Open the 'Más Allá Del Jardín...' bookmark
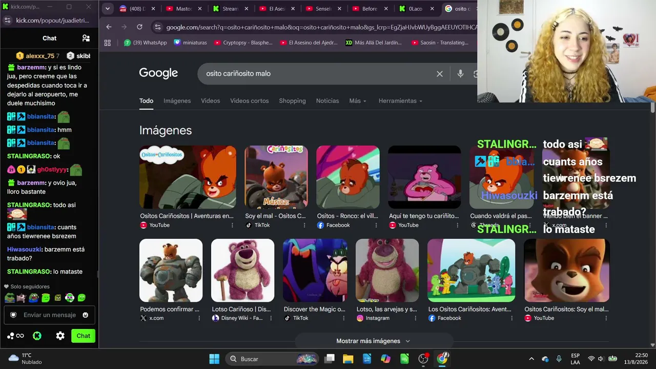 374,43
